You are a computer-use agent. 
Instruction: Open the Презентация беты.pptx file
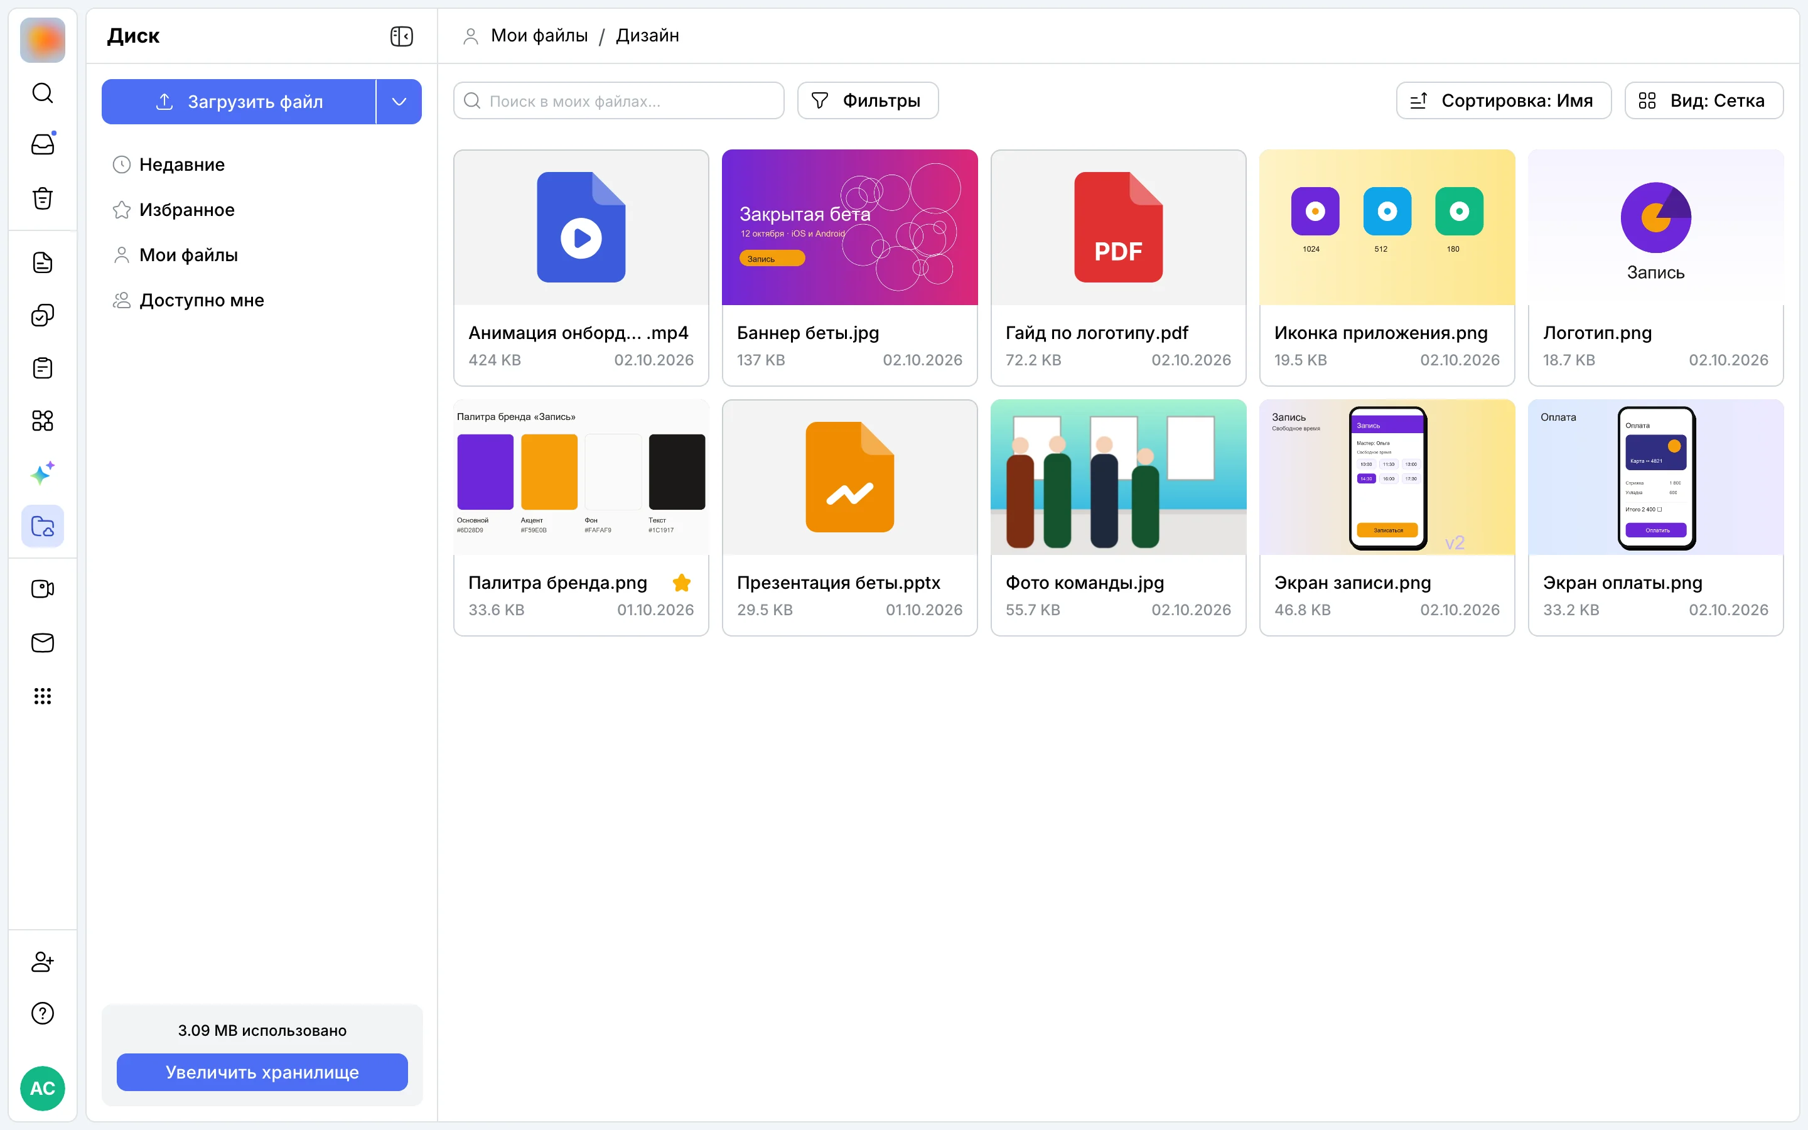pos(849,517)
